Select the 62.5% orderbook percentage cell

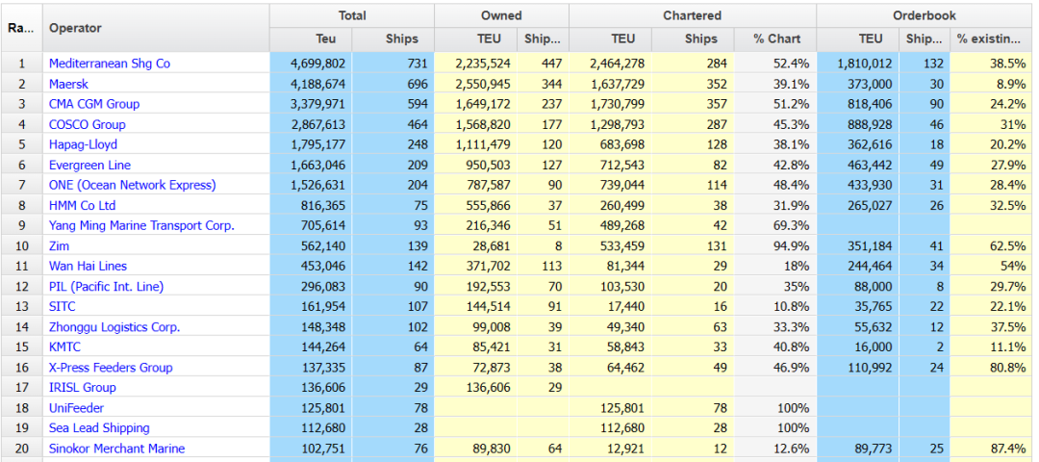pos(991,245)
